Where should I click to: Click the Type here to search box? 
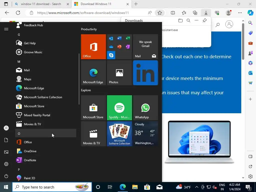52,187
